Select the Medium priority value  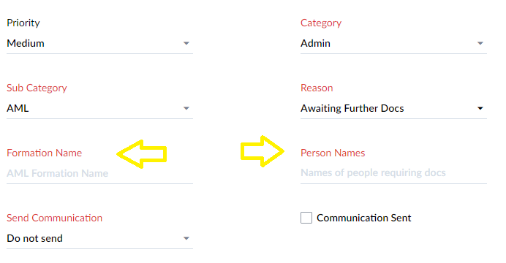click(x=26, y=43)
